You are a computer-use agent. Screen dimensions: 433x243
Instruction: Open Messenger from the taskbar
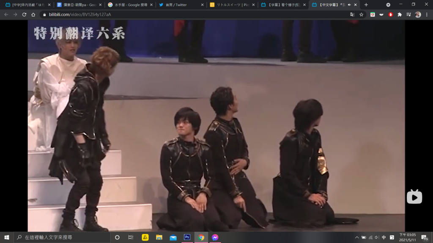215,237
